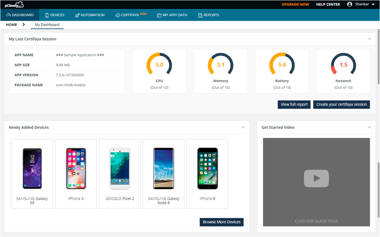The height and width of the screenshot is (237, 380).
Task: Select the SAMSUNG Galaxy Note 8 card
Action: (164, 174)
